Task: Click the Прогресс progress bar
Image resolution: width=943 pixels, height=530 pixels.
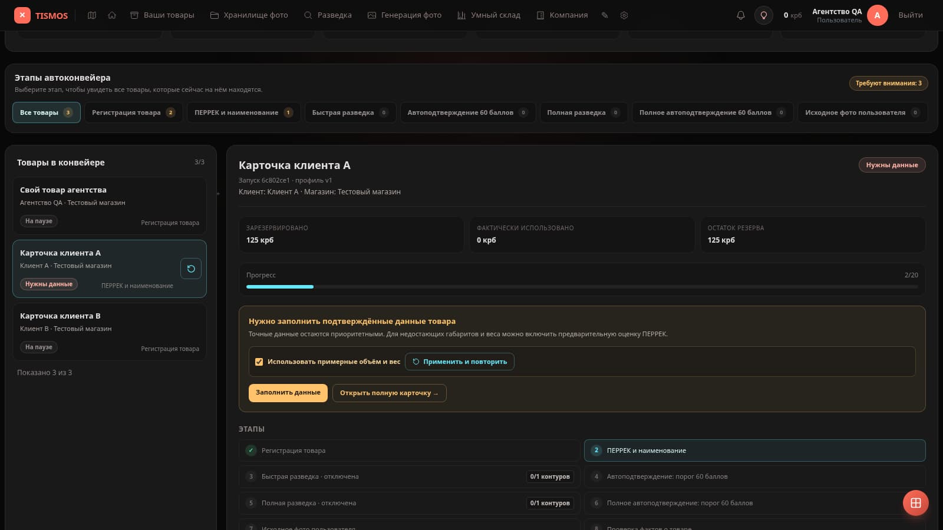Action: pyautogui.click(x=582, y=287)
